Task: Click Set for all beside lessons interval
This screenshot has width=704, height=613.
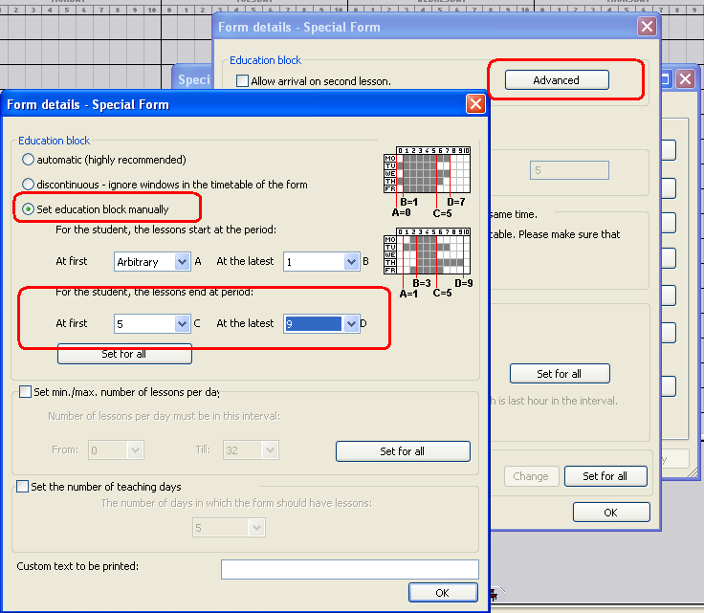Action: click(x=402, y=451)
